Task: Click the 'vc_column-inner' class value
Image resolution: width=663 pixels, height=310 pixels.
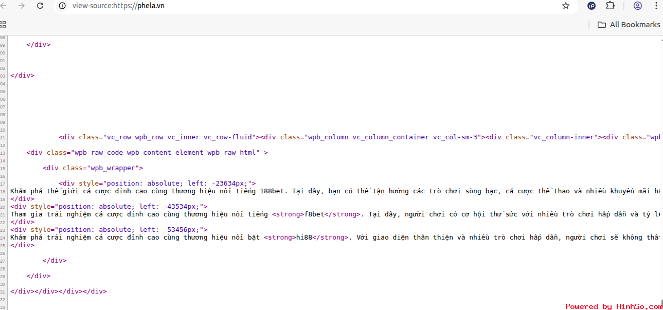Action: tap(564, 137)
